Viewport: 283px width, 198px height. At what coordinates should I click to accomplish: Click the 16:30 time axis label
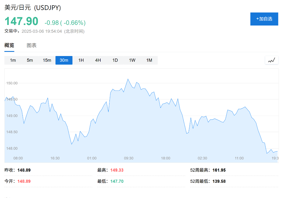click(x=55, y=158)
